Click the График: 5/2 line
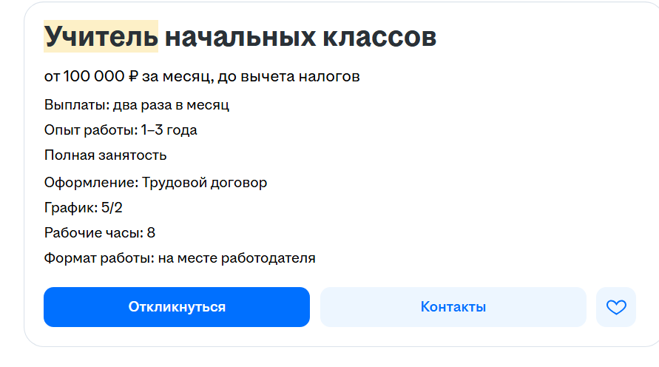The height and width of the screenshot is (367, 659). tap(84, 207)
